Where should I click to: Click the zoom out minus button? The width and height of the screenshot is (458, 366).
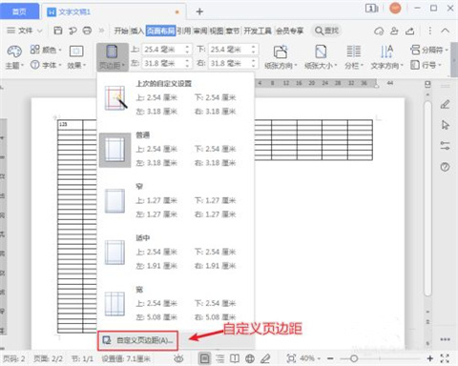click(x=330, y=358)
